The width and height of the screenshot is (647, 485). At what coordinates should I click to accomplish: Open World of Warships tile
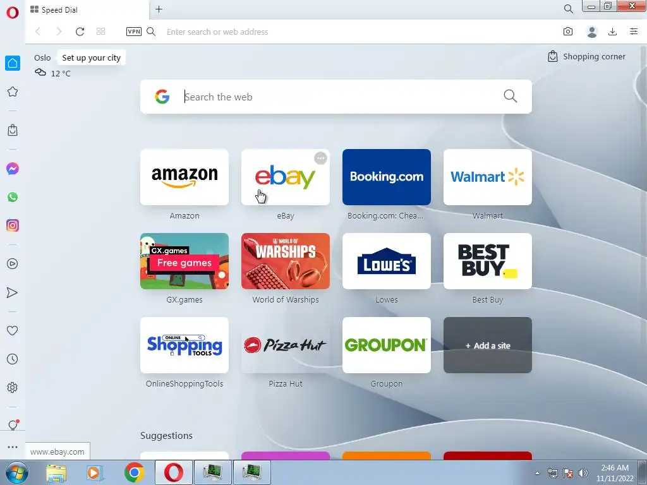(286, 261)
